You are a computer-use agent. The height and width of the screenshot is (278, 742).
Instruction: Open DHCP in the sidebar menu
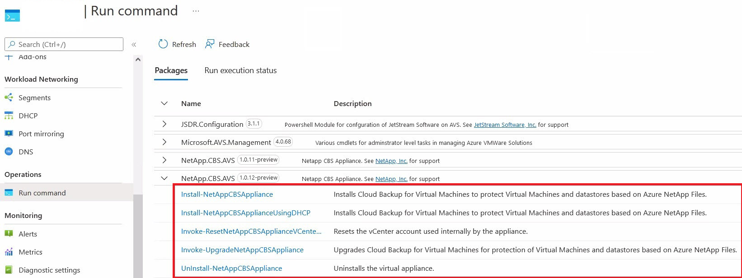(28, 116)
